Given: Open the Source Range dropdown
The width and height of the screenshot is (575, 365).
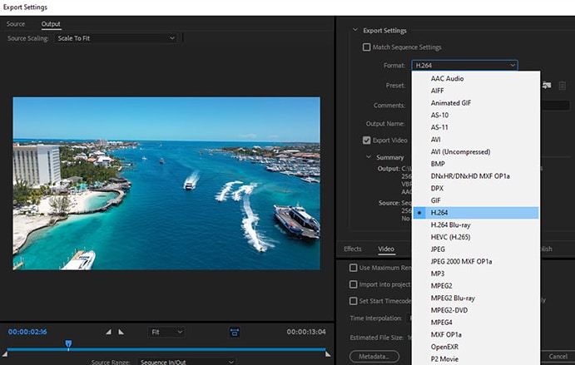Looking at the screenshot, I should tap(186, 362).
